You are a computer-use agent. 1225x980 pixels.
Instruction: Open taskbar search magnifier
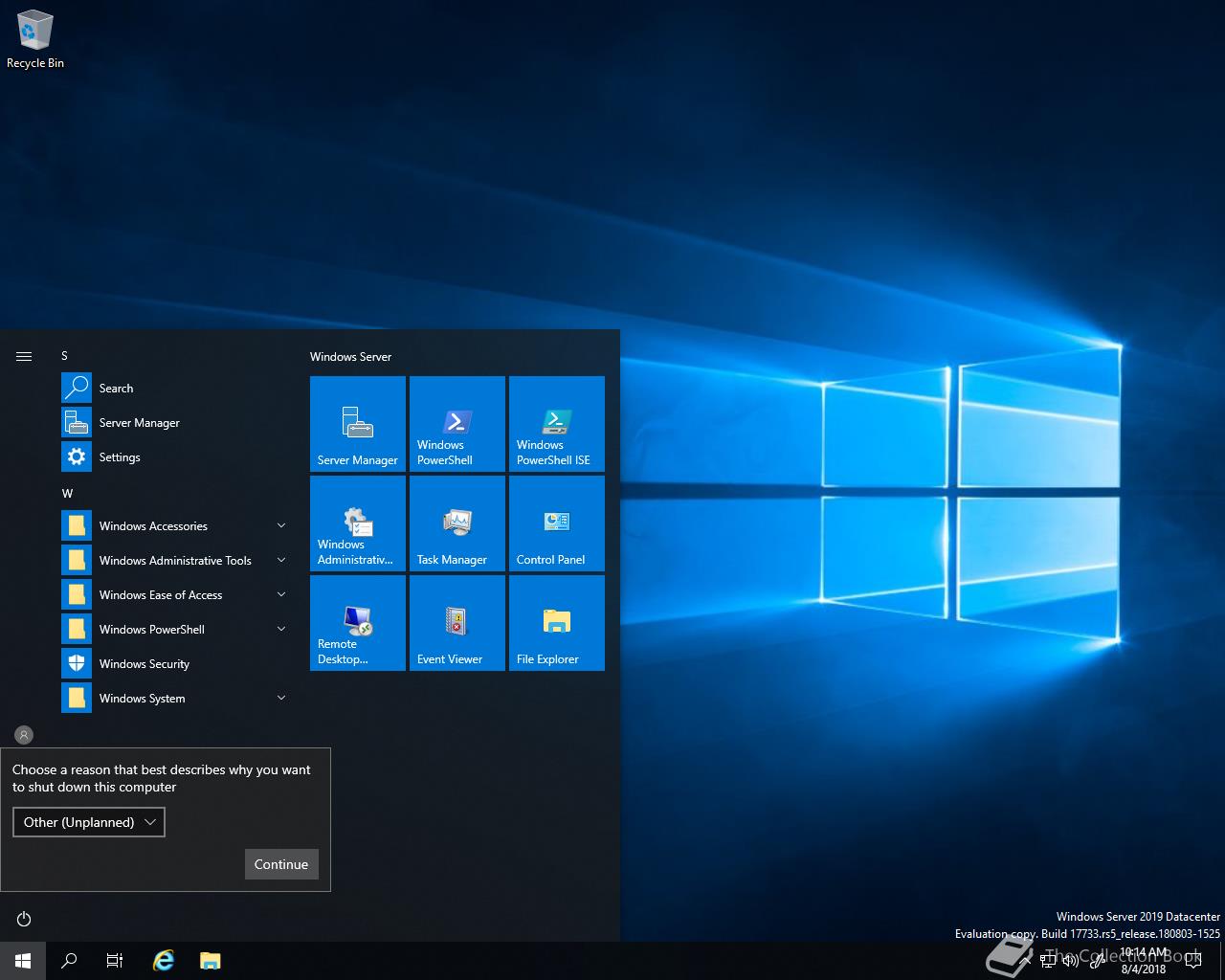pos(69,961)
